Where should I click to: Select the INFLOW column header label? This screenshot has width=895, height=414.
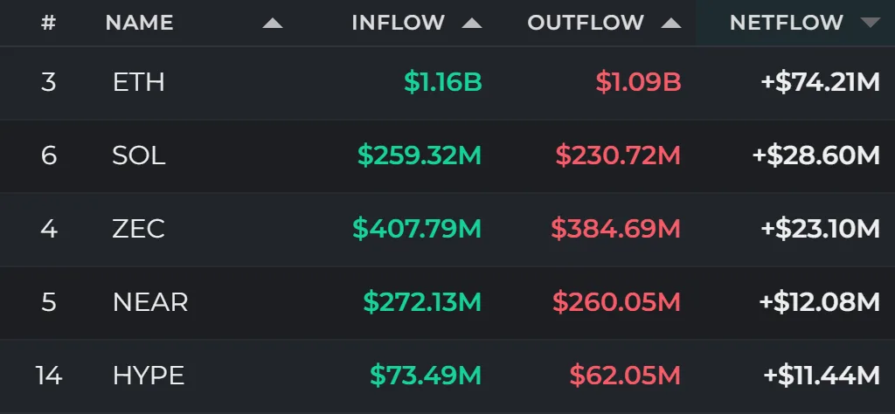pos(399,23)
